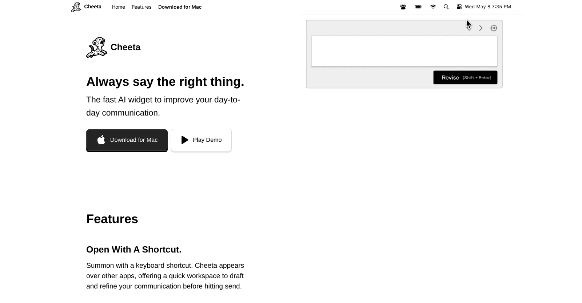Open the Wi-Fi menu bar icon
Viewport: 582px width, 303px height.
433,7
